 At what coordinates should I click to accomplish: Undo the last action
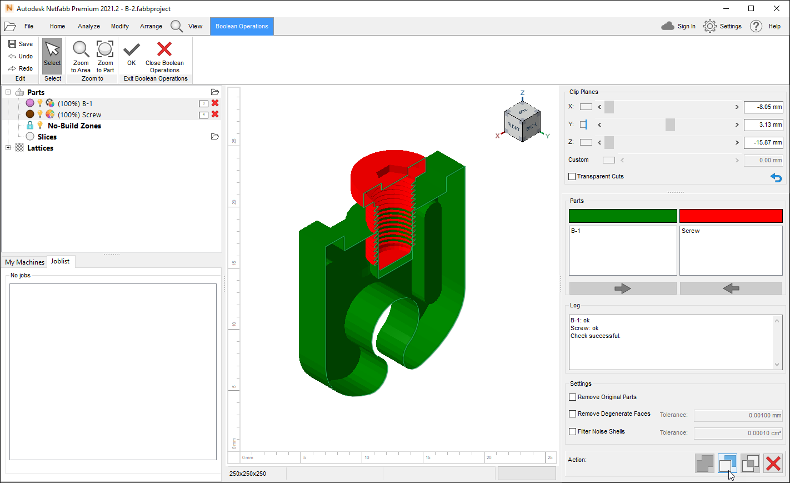click(21, 56)
